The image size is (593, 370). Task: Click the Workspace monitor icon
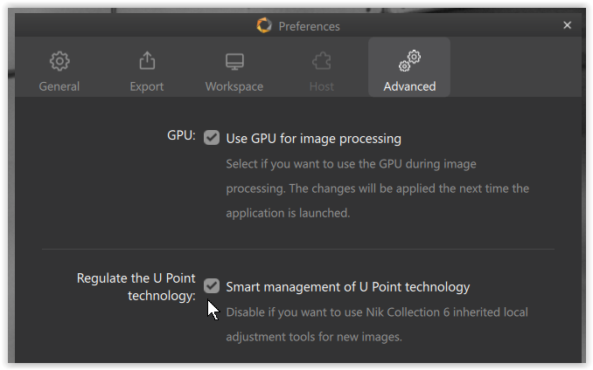pyautogui.click(x=234, y=61)
